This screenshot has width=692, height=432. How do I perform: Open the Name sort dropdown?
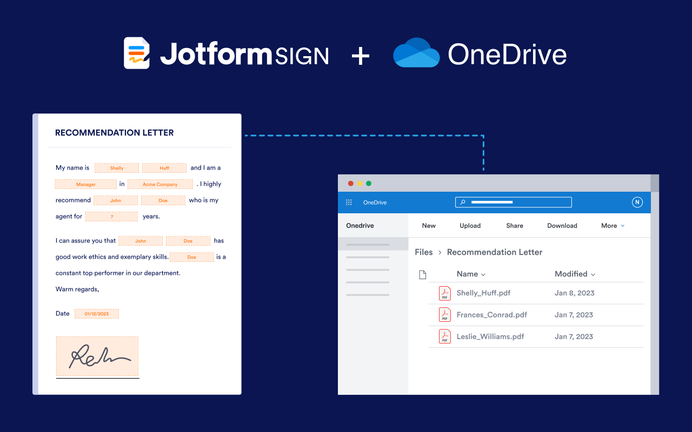(470, 274)
